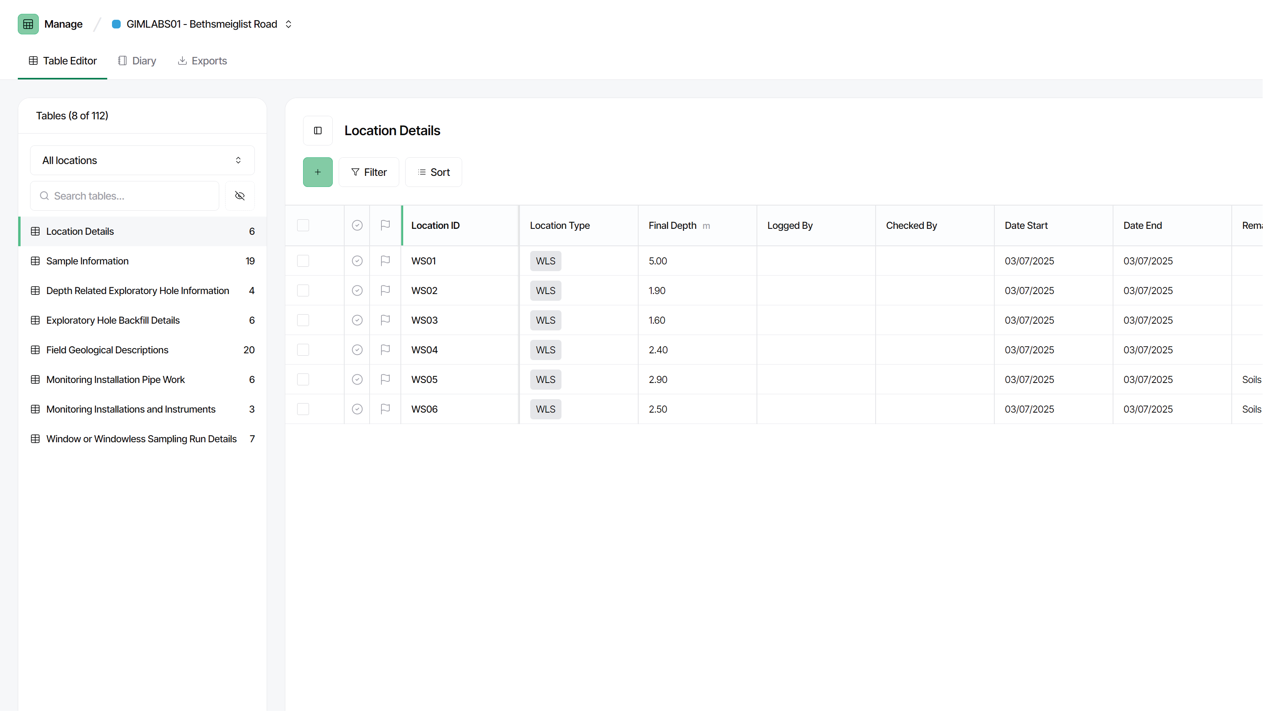Click the Diary notebook icon

(123, 60)
